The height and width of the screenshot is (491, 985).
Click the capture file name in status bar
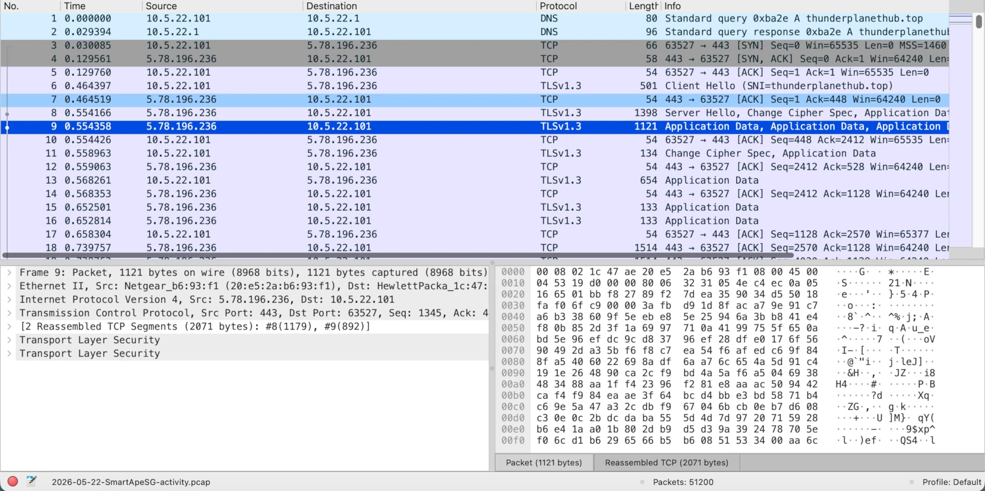131,482
